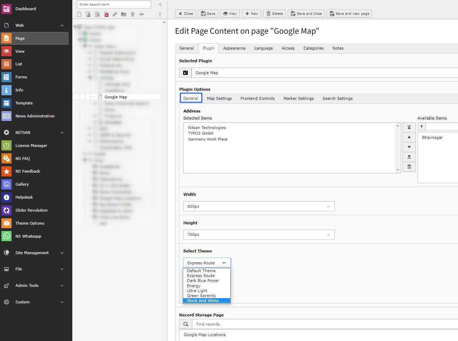The width and height of the screenshot is (458, 341).
Task: Switch to the Notes tab
Action: pos(338,48)
